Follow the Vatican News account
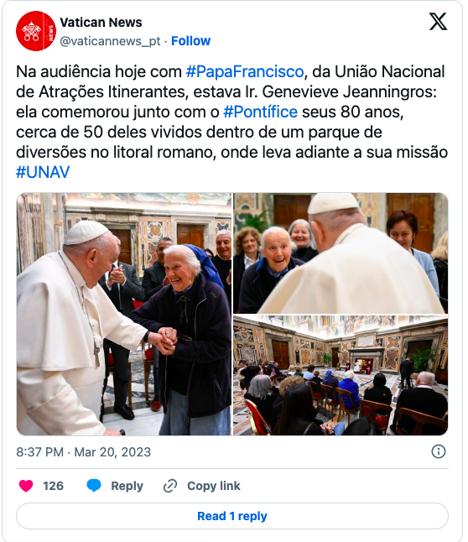Viewport: 468px width, 542px height. pyautogui.click(x=190, y=41)
